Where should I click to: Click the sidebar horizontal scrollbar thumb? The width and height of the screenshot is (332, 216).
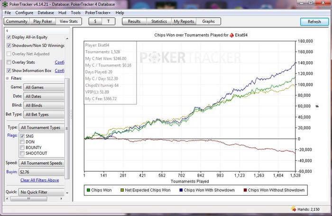point(29,199)
